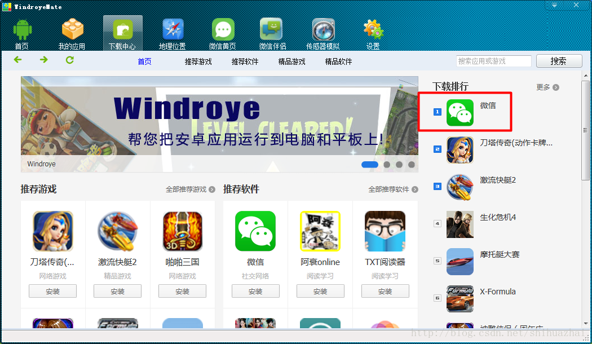
Task: Click 啪啪三国 title text
Action: coord(182,262)
